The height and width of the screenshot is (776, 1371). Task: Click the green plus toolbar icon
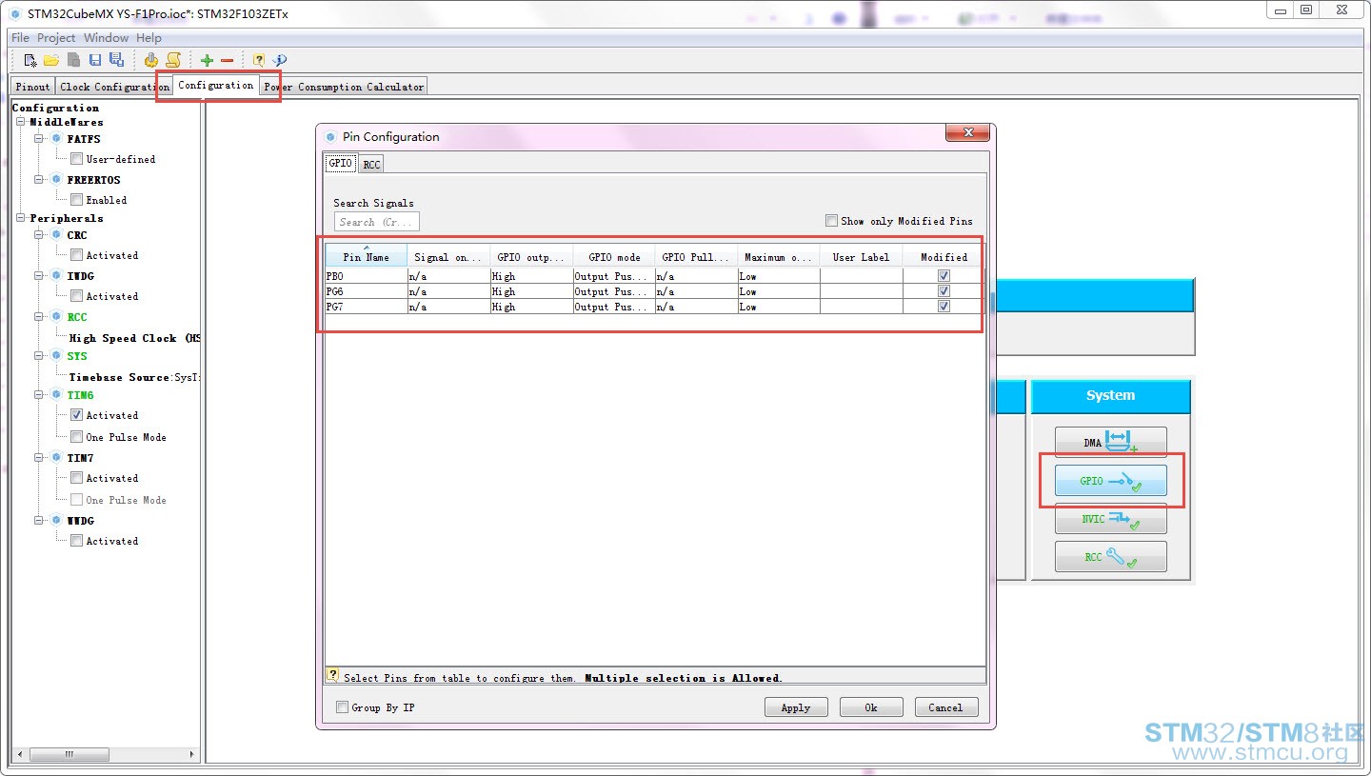207,60
